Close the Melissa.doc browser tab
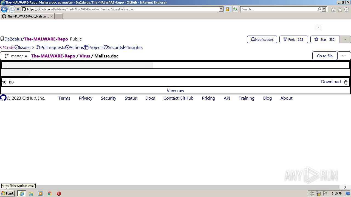The height and width of the screenshot is (197, 351). click(x=51, y=16)
